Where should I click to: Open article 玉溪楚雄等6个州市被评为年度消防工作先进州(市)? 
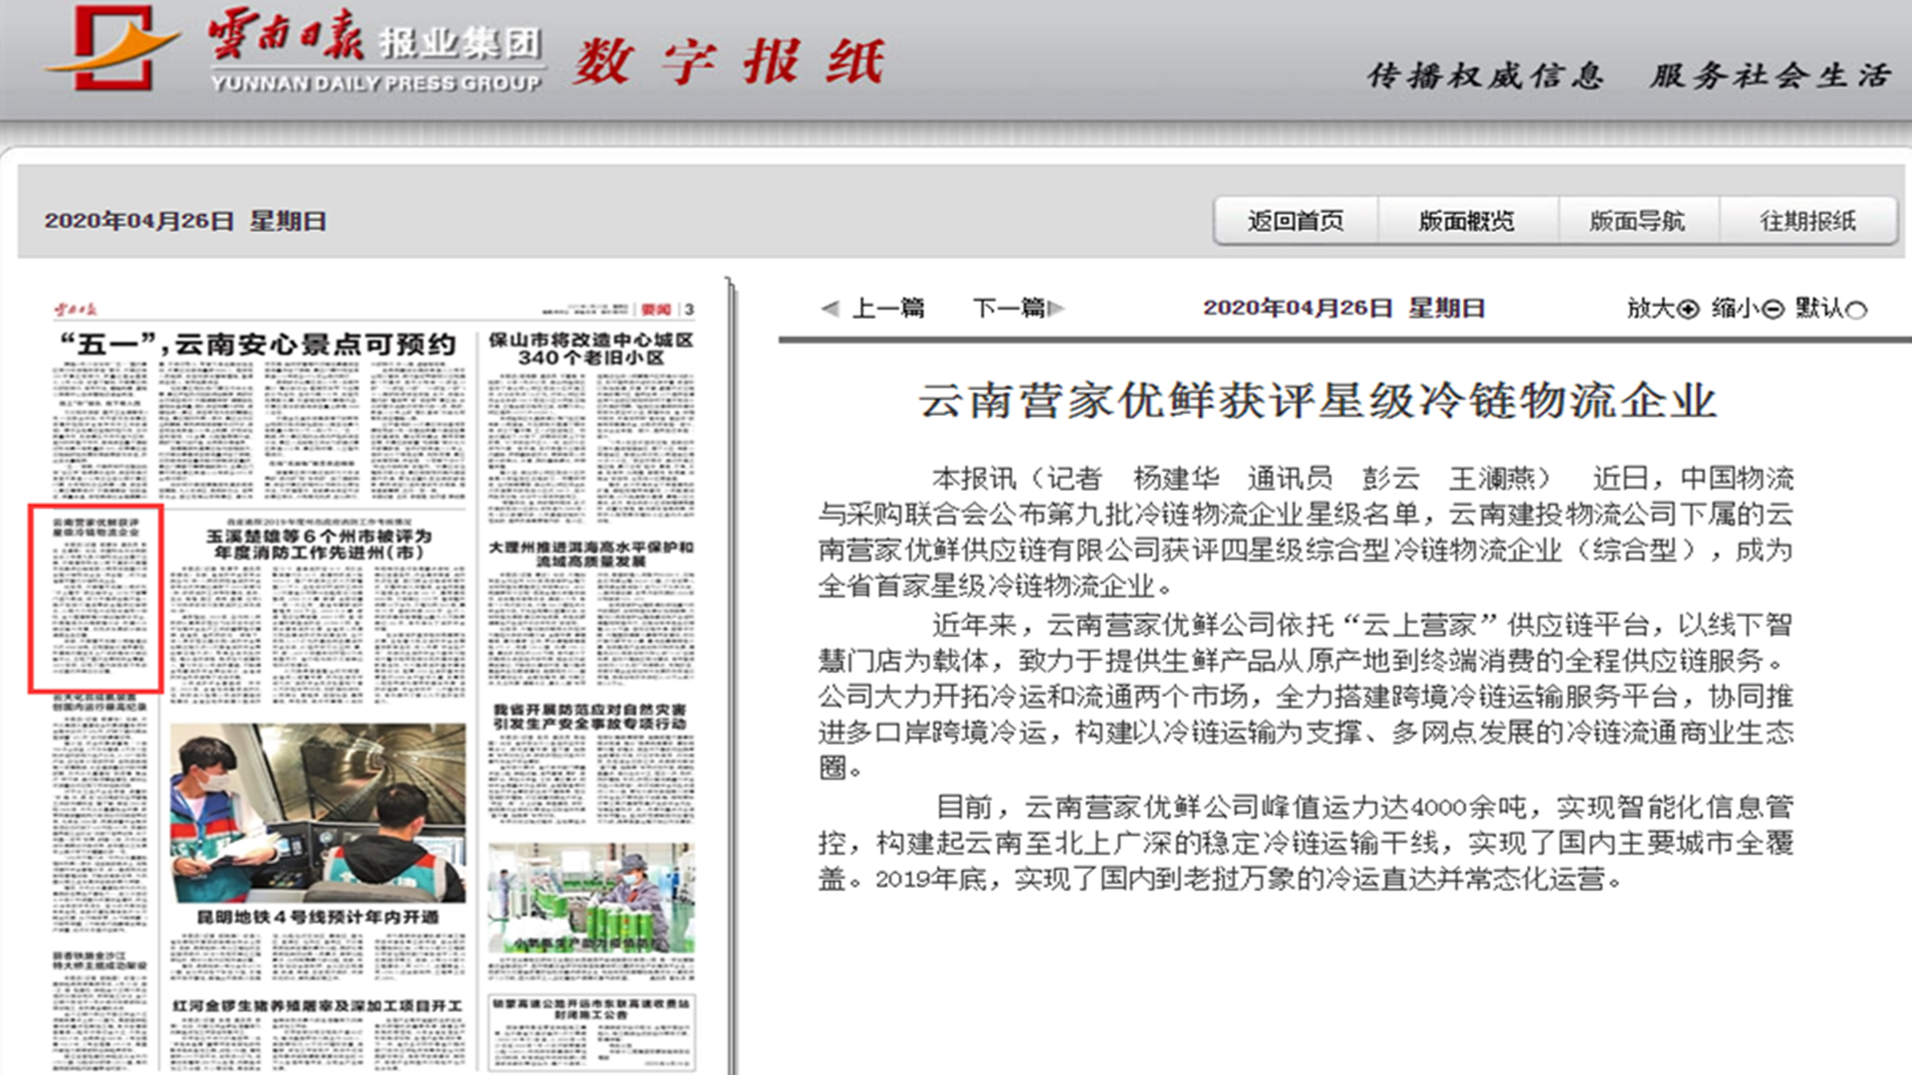click(319, 543)
